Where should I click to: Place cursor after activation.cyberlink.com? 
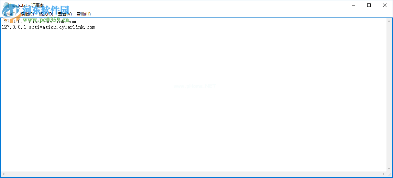tap(96, 27)
